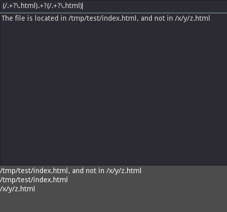Click "/tmp/test/index.html," in the test sentence
This screenshot has height=212, width=227.
pos(103,18)
